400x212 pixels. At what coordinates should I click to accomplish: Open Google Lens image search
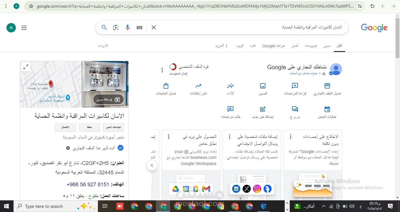coord(116,27)
